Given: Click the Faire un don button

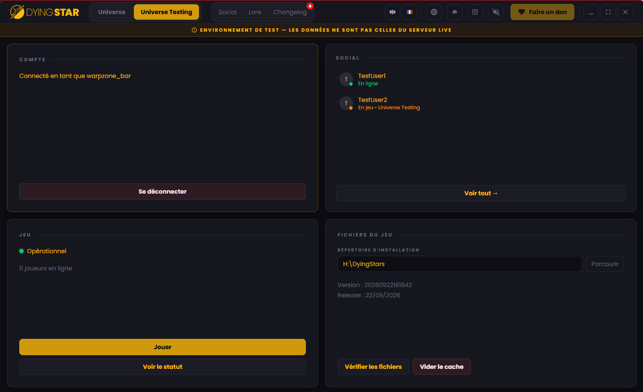Looking at the screenshot, I should [x=542, y=12].
